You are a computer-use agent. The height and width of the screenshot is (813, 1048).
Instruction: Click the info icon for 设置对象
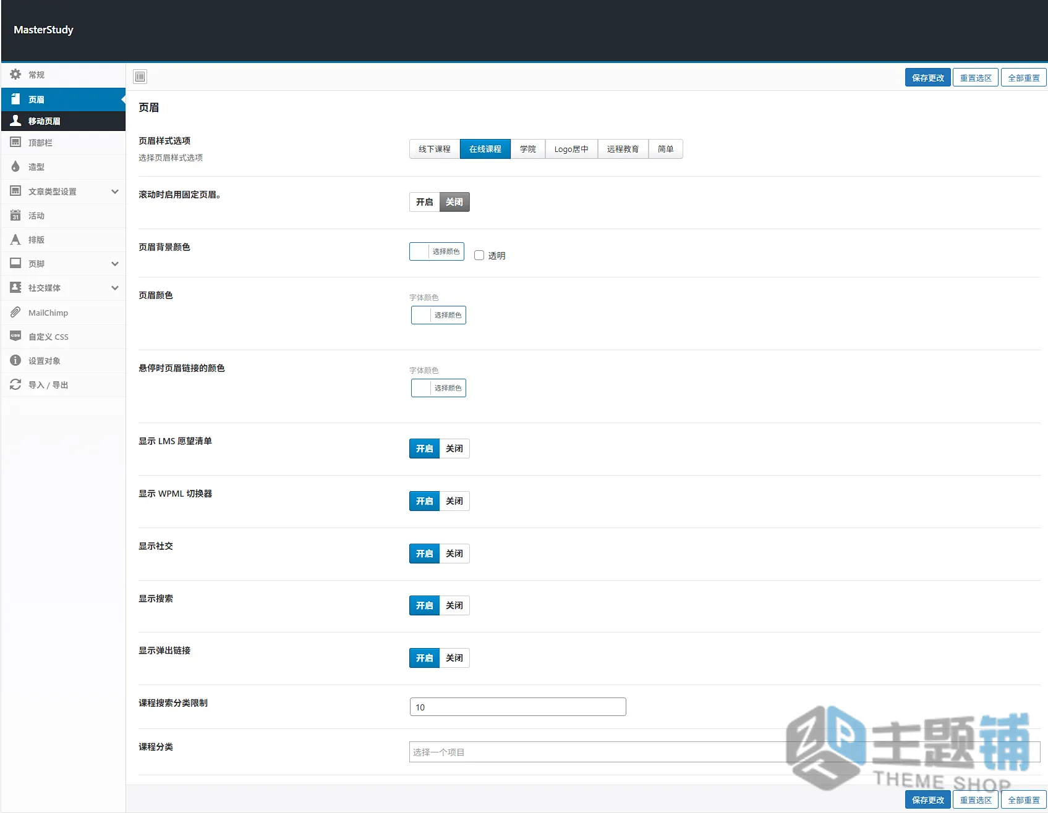15,360
